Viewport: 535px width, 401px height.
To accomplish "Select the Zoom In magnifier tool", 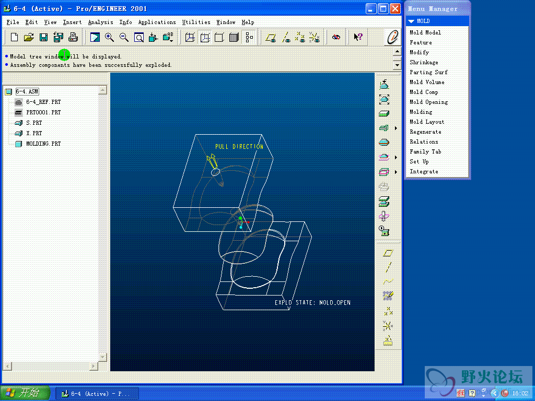I will 110,37.
